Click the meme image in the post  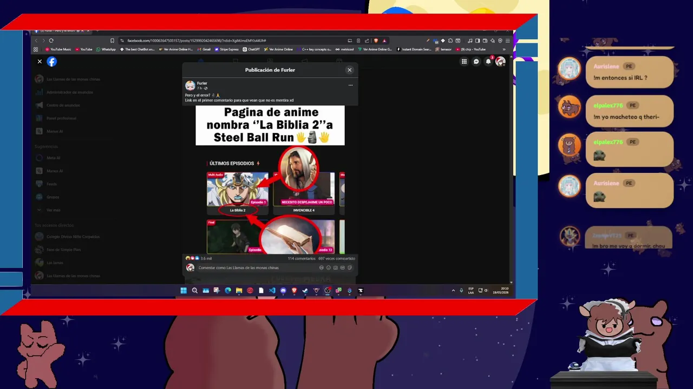[270, 179]
